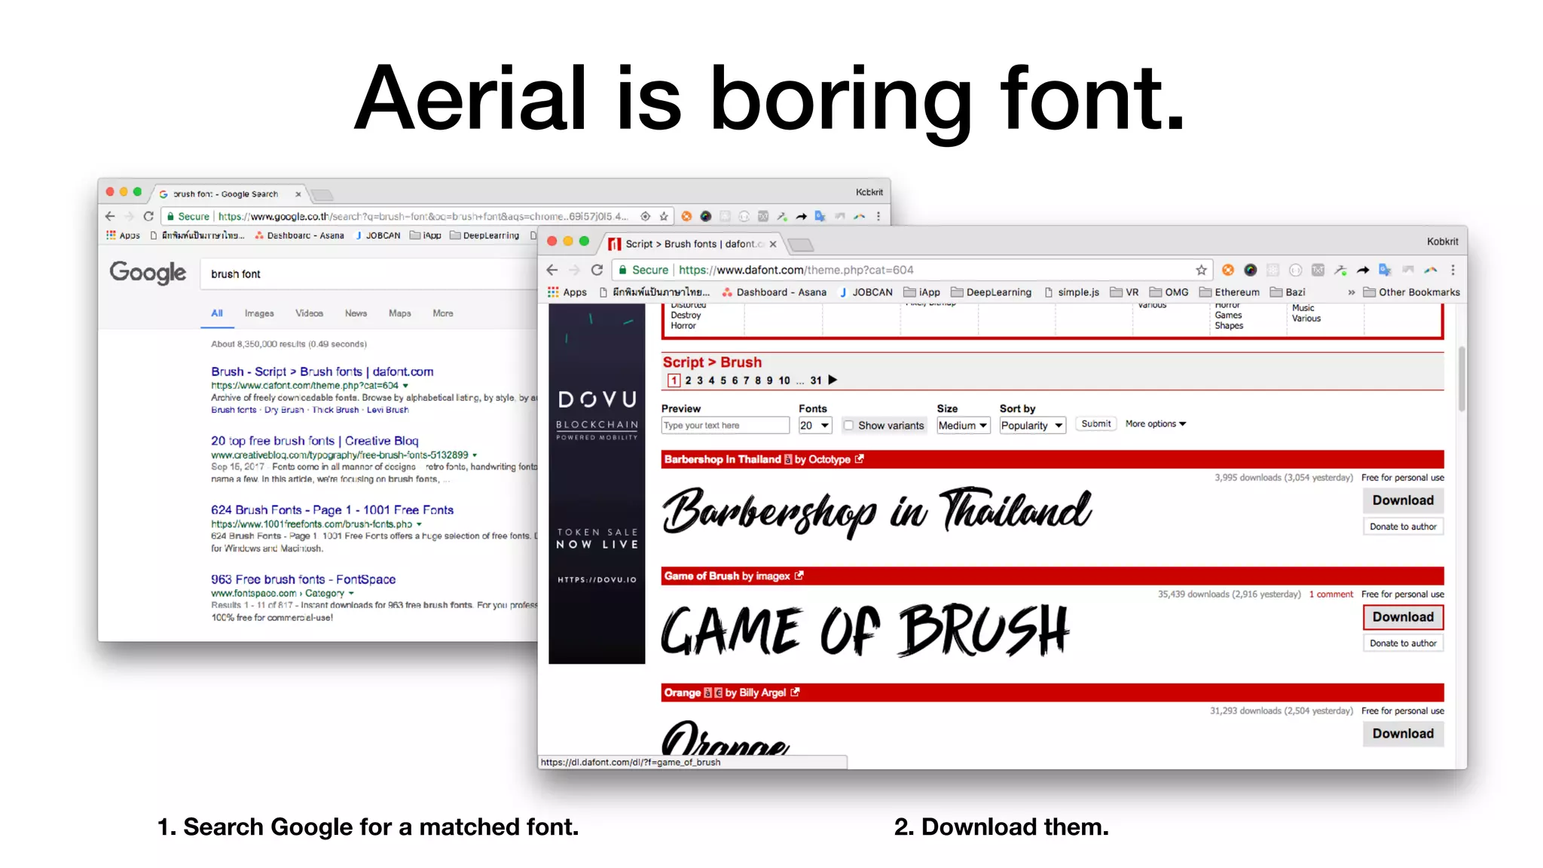1543x868 pixels.
Task: Click the secure lock icon in dafont address bar
Action: pyautogui.click(x=622, y=270)
